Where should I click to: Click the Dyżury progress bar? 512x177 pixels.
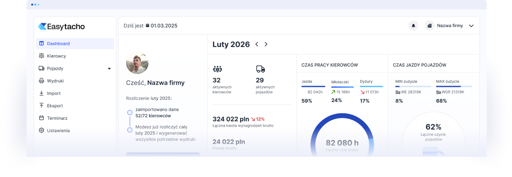click(372, 87)
